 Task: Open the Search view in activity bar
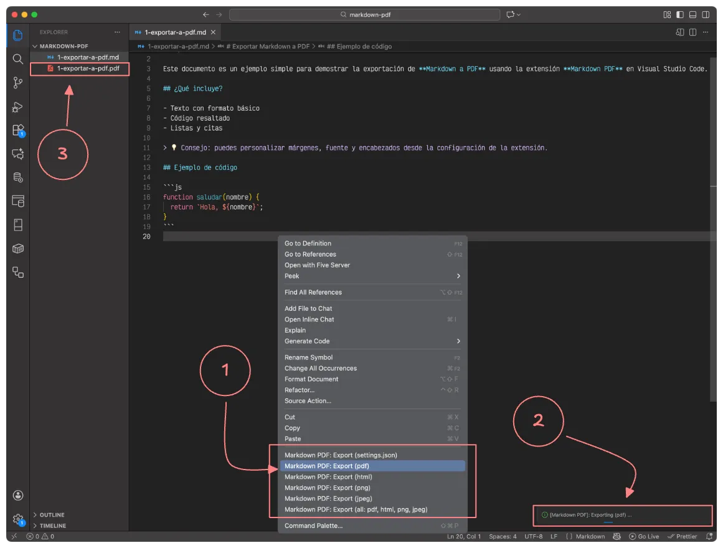point(18,59)
